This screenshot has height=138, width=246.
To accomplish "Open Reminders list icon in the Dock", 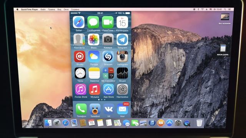I will [109, 123].
